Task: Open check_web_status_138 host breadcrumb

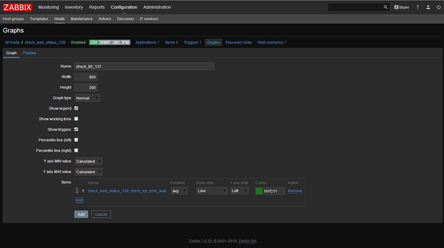Action: coord(45,42)
